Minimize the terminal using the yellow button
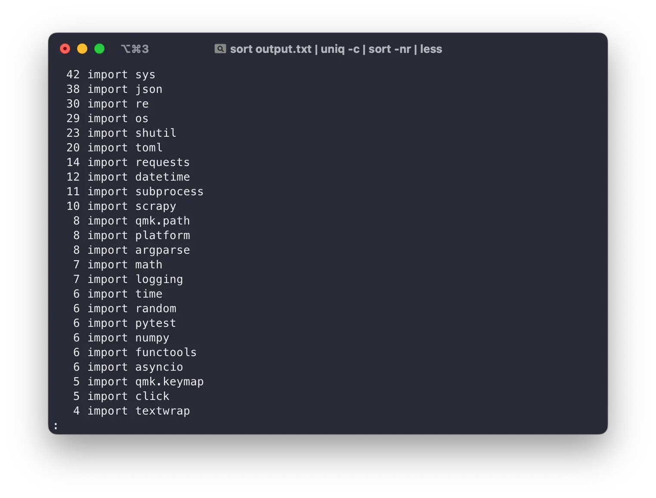The image size is (656, 498). point(82,49)
